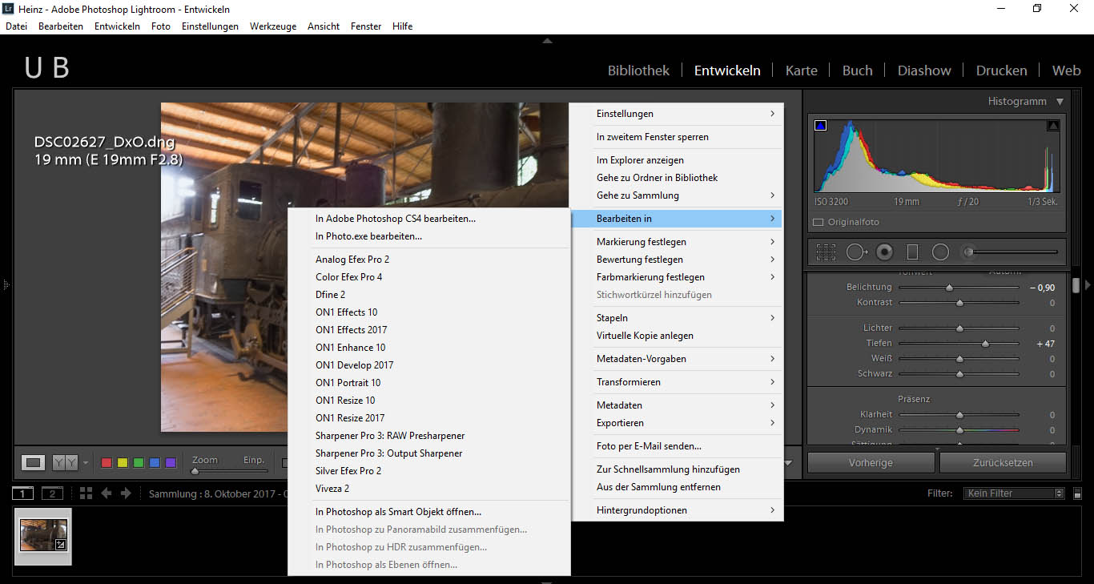Viewport: 1094px width, 584px height.
Task: Choose ON1 Effects 2017
Action: (428, 330)
